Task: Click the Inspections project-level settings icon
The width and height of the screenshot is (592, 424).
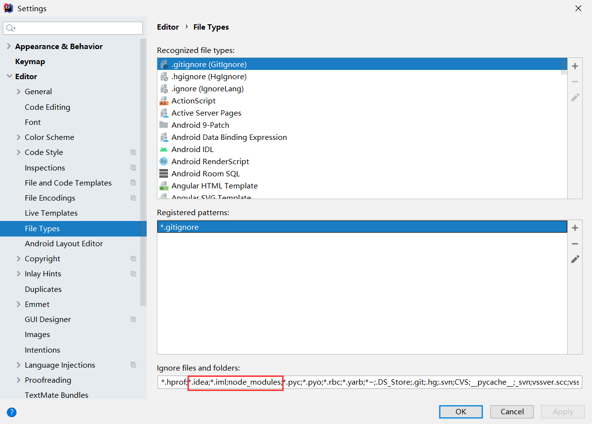Action: click(133, 168)
